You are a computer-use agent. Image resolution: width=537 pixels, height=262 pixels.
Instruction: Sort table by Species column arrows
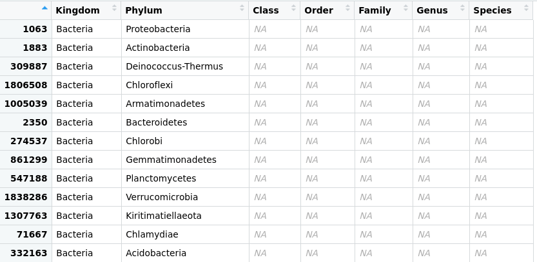pyautogui.click(x=527, y=8)
